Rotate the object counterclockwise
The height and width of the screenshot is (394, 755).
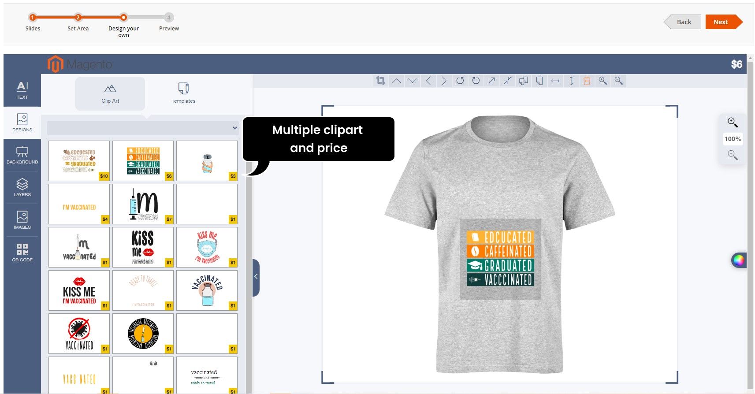(460, 81)
